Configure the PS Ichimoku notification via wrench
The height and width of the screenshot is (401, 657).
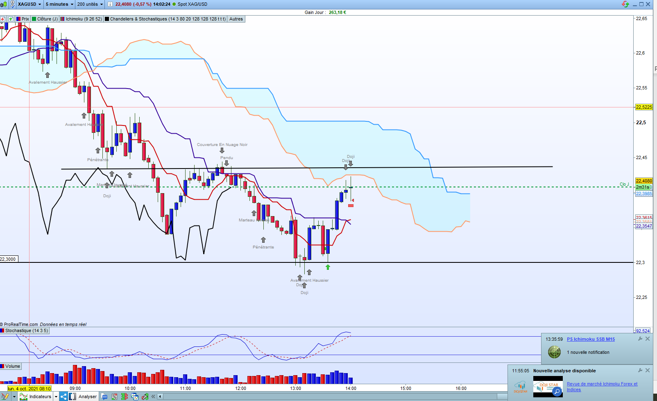pyautogui.click(x=640, y=339)
